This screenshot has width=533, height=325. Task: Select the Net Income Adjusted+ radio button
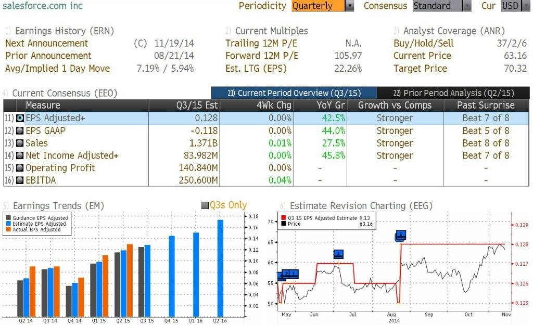(20, 155)
